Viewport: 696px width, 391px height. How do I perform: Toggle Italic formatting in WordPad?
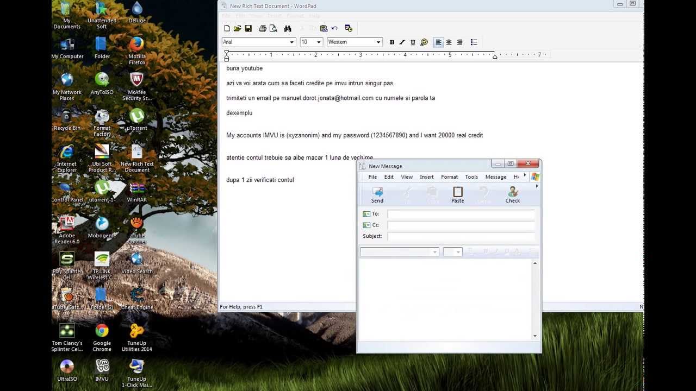pos(402,42)
